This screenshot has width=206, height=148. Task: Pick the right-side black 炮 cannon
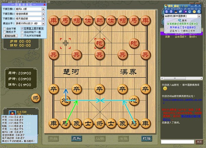(x=134, y=100)
